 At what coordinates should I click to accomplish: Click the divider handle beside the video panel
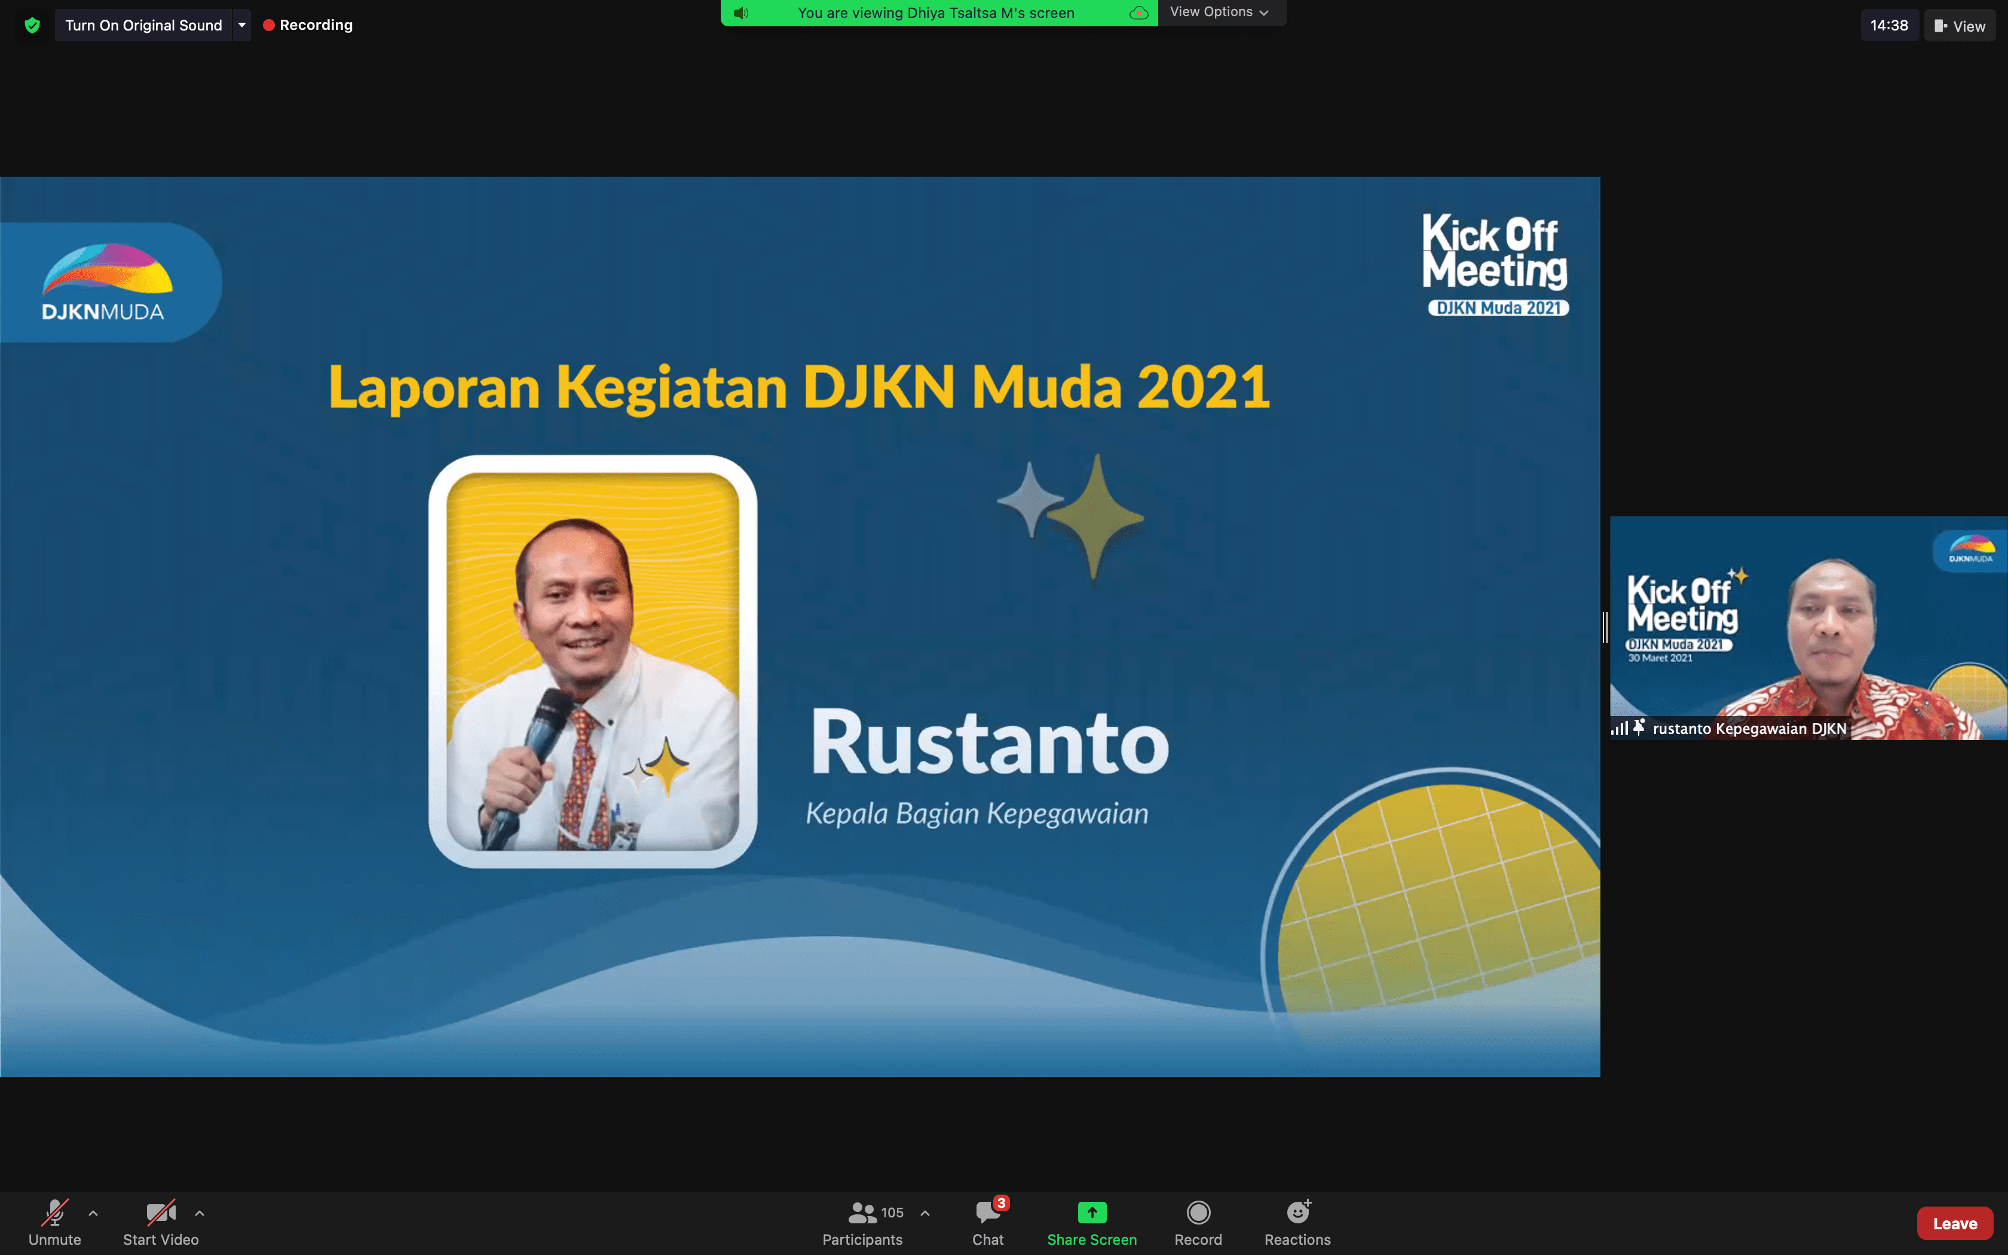1605,627
